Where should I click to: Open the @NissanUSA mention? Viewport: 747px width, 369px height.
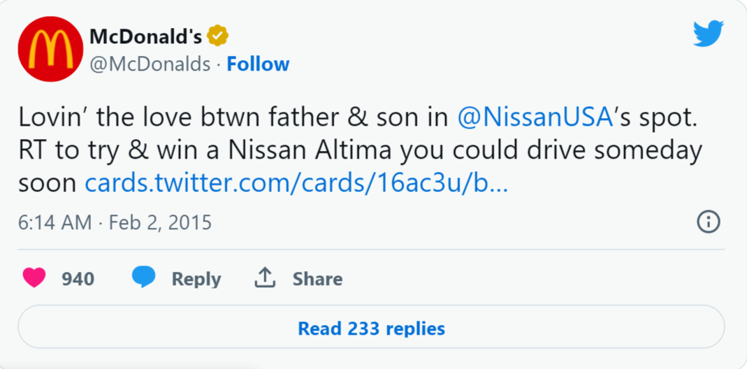535,117
